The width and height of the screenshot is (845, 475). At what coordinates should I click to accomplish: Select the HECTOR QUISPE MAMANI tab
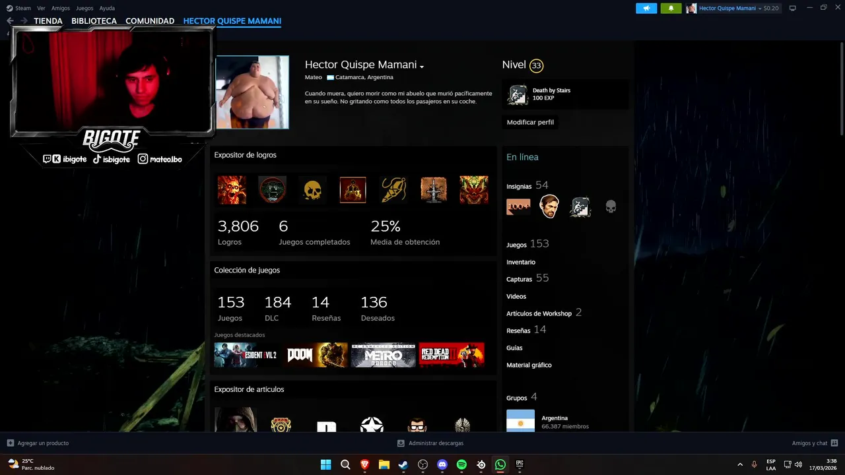232,21
